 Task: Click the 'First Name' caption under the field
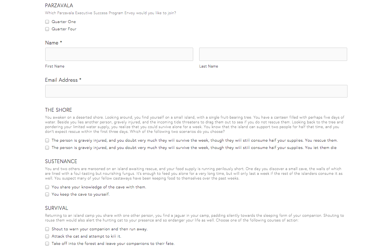pyautogui.click(x=55, y=66)
